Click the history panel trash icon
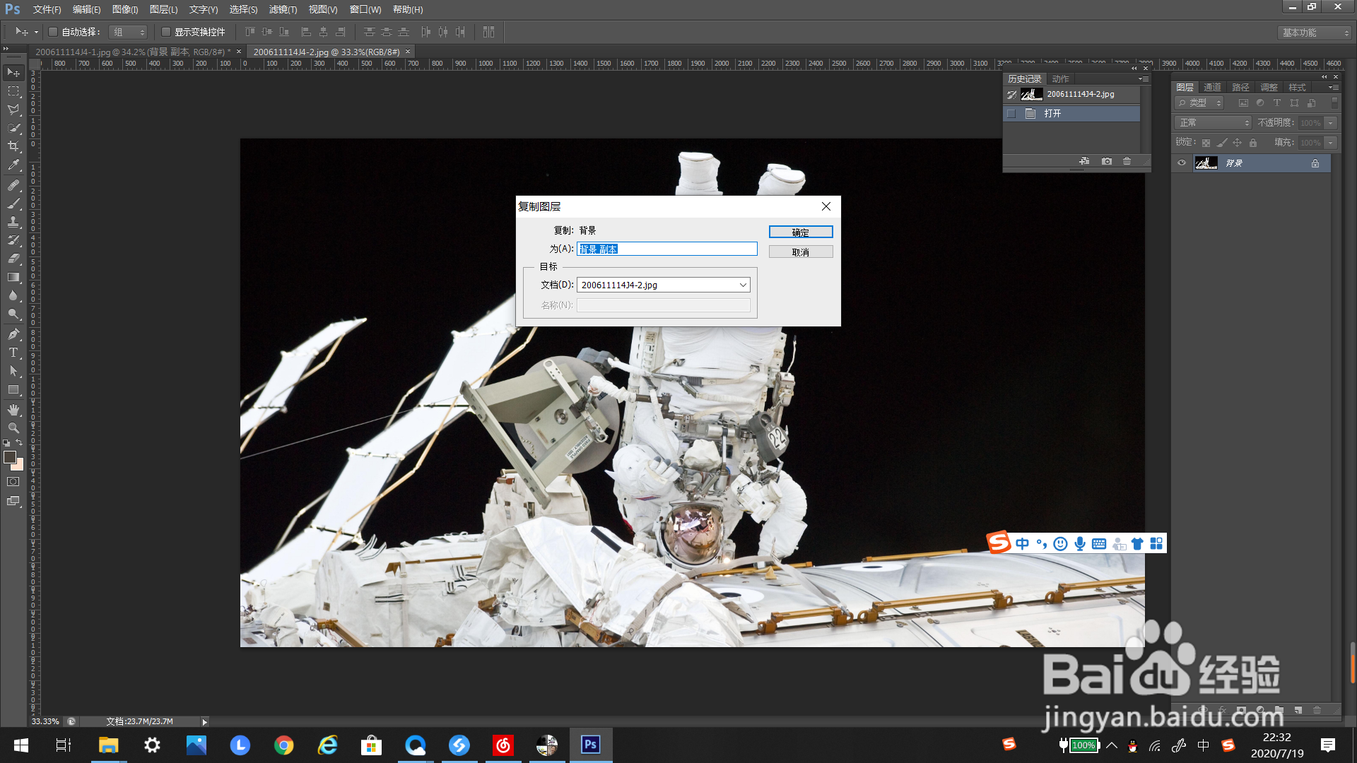 (1127, 162)
